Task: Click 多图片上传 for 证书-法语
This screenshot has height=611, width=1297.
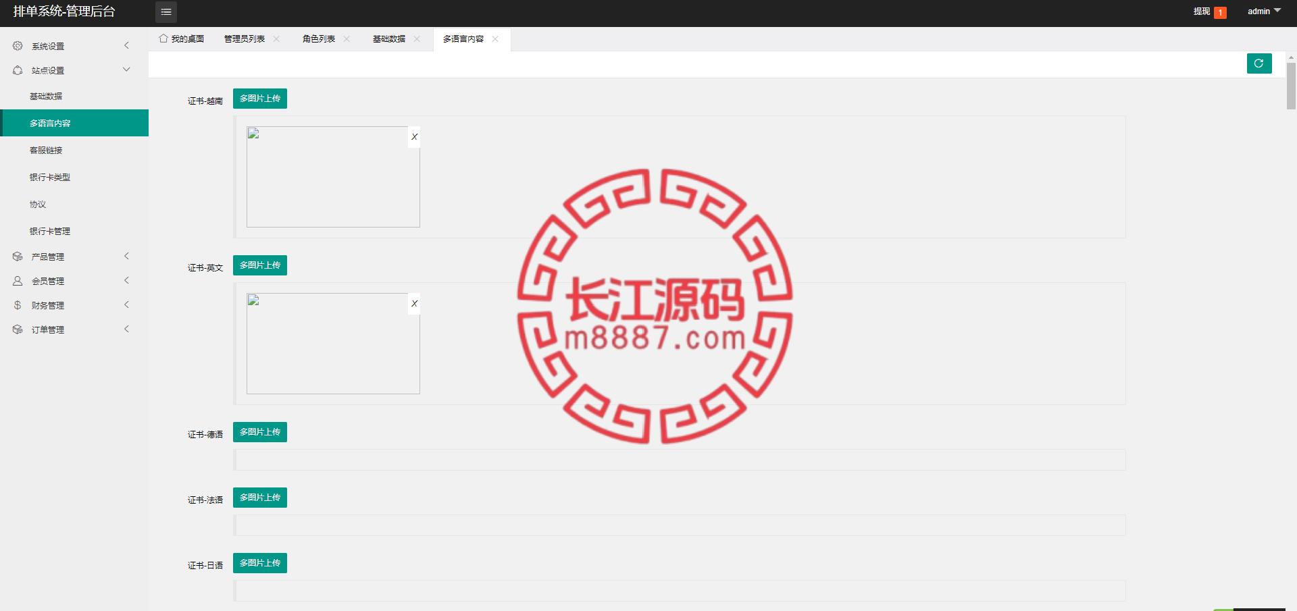Action: pos(260,498)
